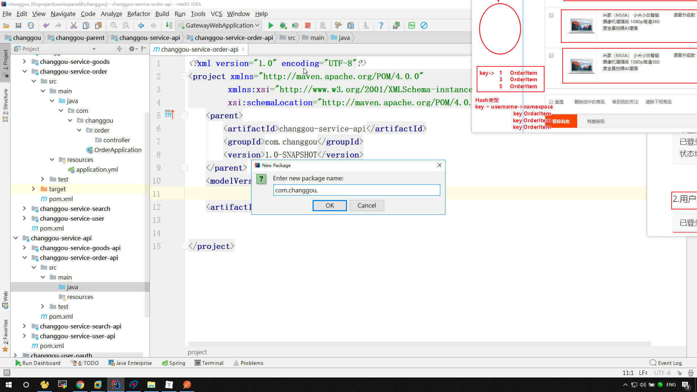Click the Undo arrow icon

(x=46, y=25)
